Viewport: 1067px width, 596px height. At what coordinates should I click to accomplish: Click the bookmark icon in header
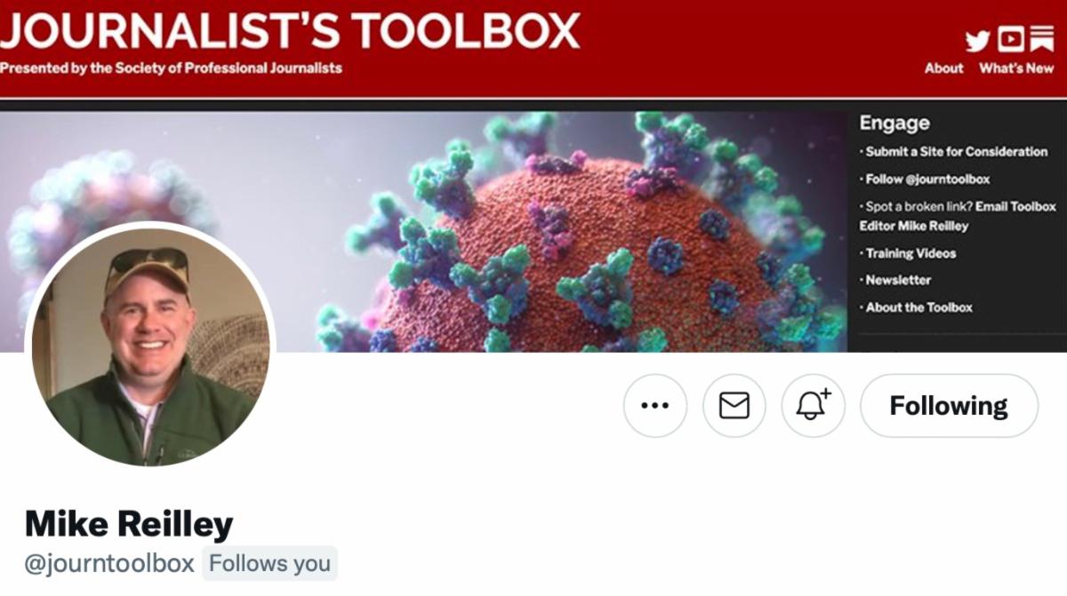(1041, 40)
